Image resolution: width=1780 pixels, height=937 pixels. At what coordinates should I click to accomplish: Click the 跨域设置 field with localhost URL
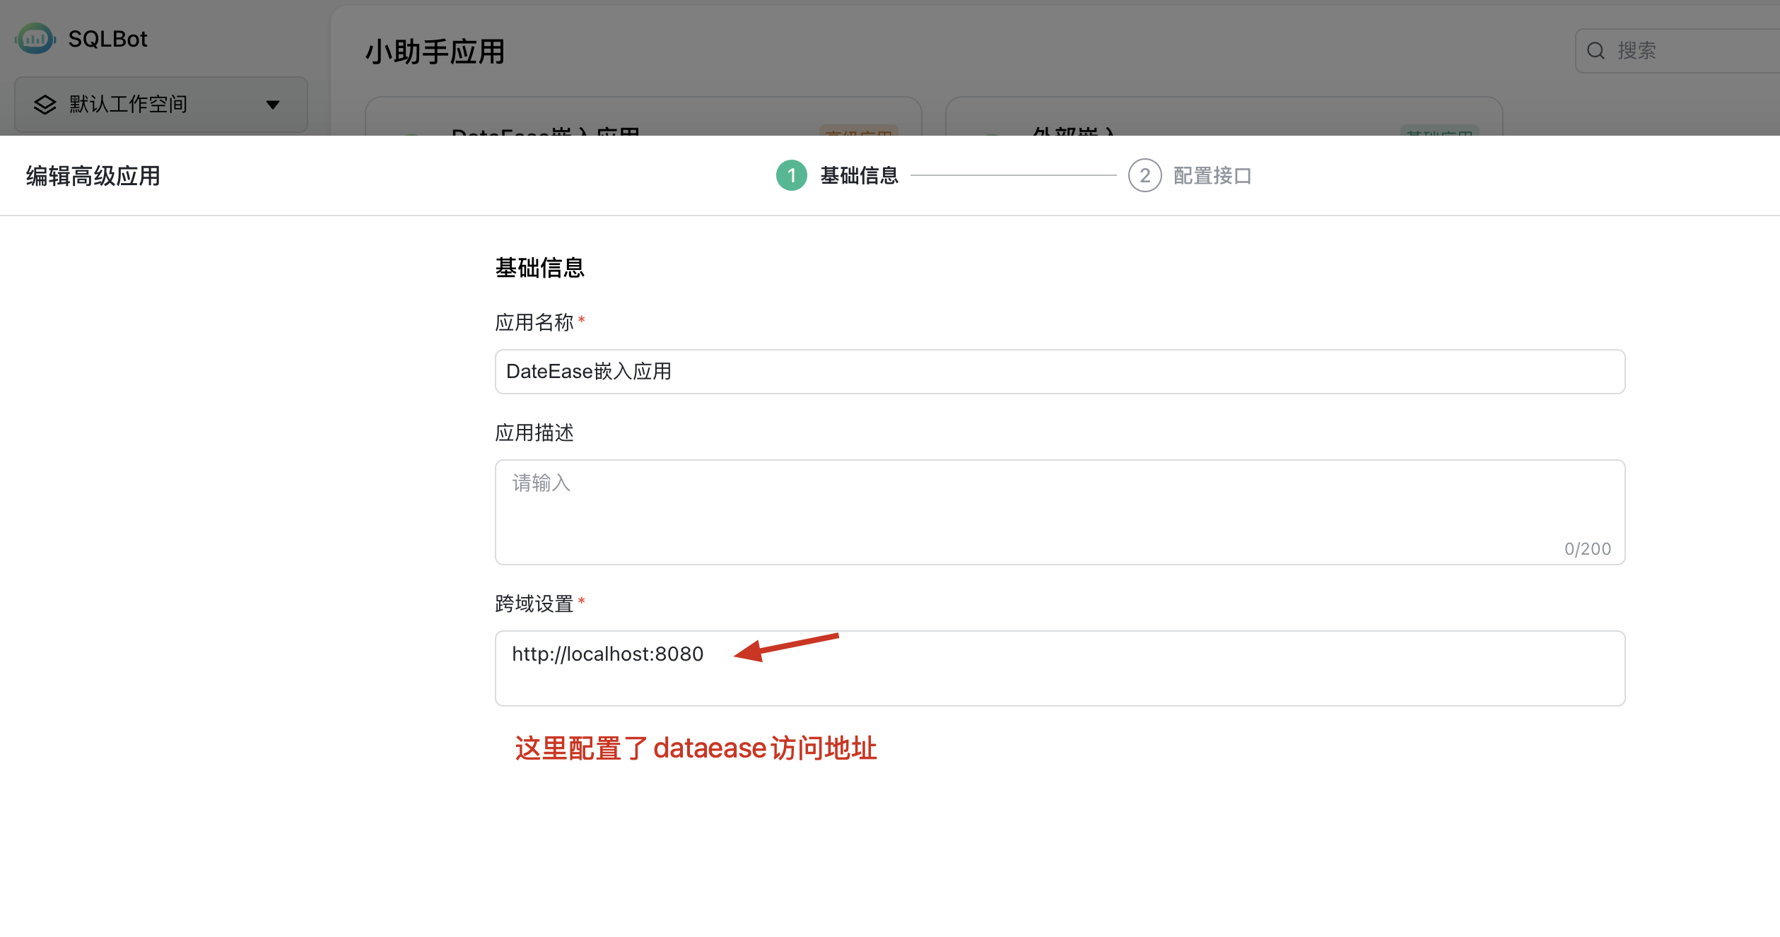coord(1059,668)
